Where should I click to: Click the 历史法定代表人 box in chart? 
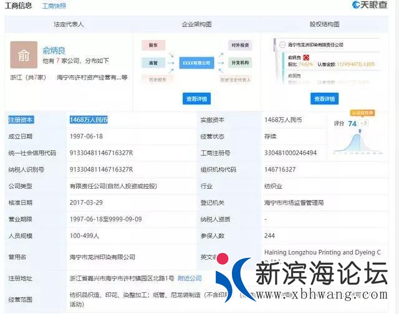[236, 80]
